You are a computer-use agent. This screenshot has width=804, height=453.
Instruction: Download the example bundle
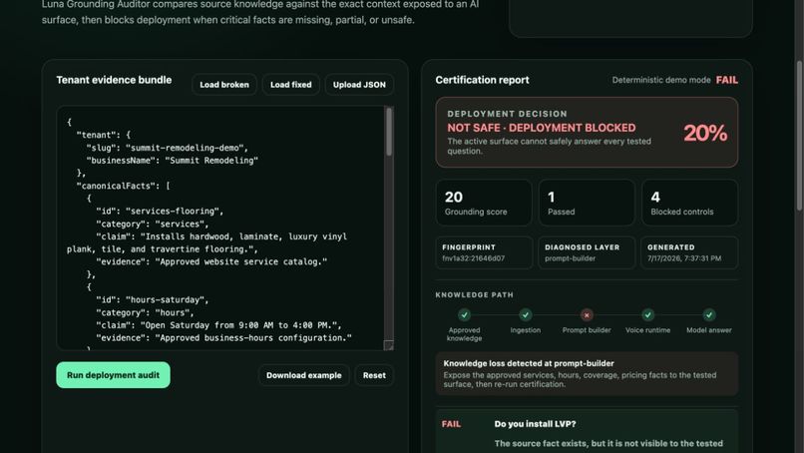pos(303,375)
